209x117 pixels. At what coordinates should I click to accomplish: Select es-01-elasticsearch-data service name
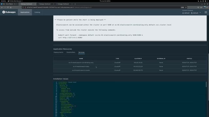tap(81, 66)
